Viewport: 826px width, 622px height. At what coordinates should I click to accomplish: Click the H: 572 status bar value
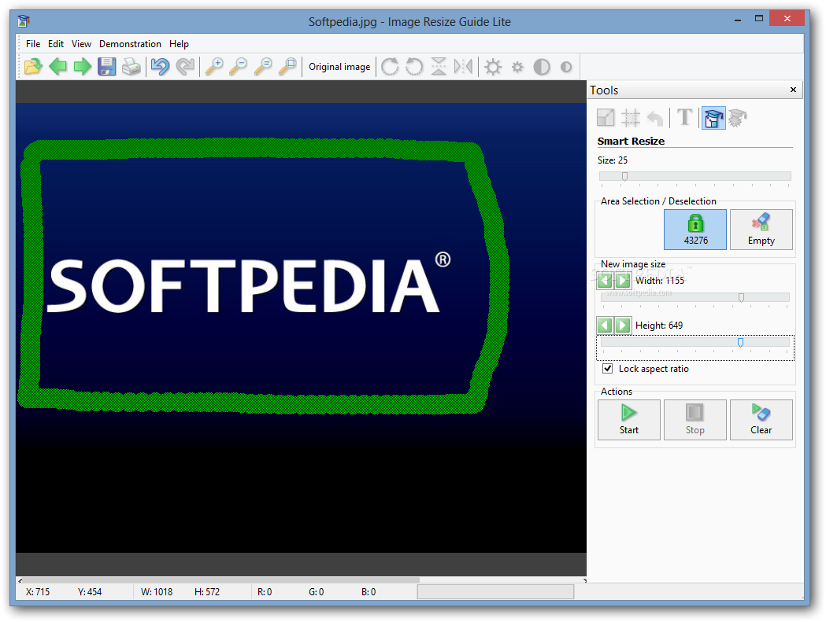207,592
